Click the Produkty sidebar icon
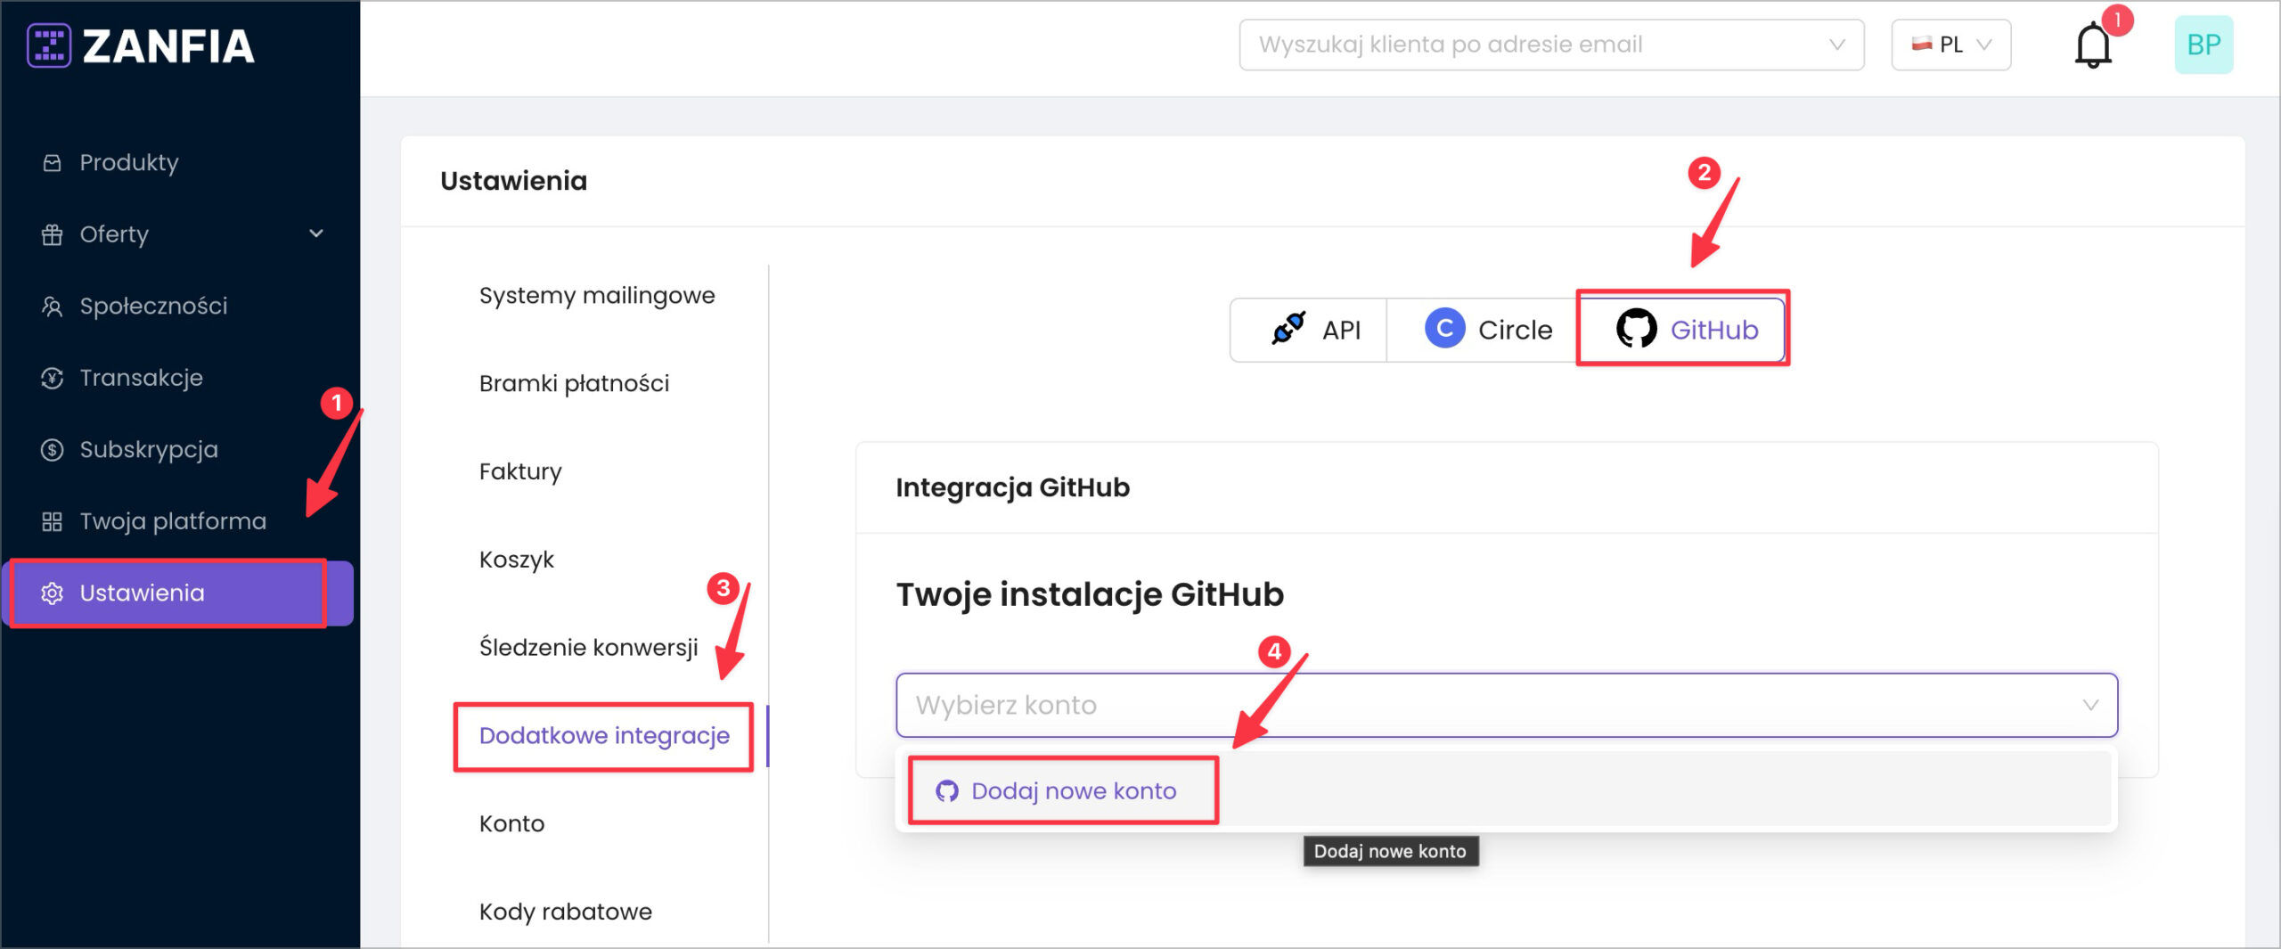This screenshot has height=949, width=2281. point(53,163)
